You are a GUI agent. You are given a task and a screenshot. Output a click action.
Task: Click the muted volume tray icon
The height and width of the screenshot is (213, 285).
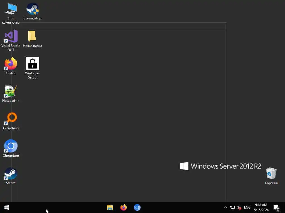pyautogui.click(x=239, y=207)
